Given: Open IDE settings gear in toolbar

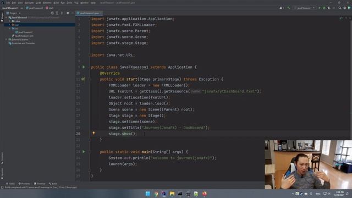Looking at the screenshot, I should (345, 8).
